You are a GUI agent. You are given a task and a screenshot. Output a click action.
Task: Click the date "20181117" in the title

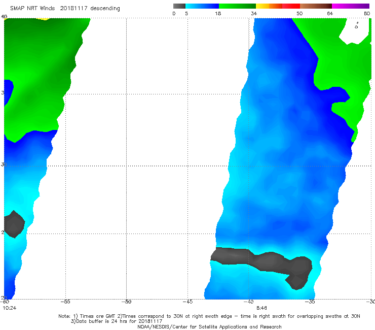pyautogui.click(x=73, y=8)
